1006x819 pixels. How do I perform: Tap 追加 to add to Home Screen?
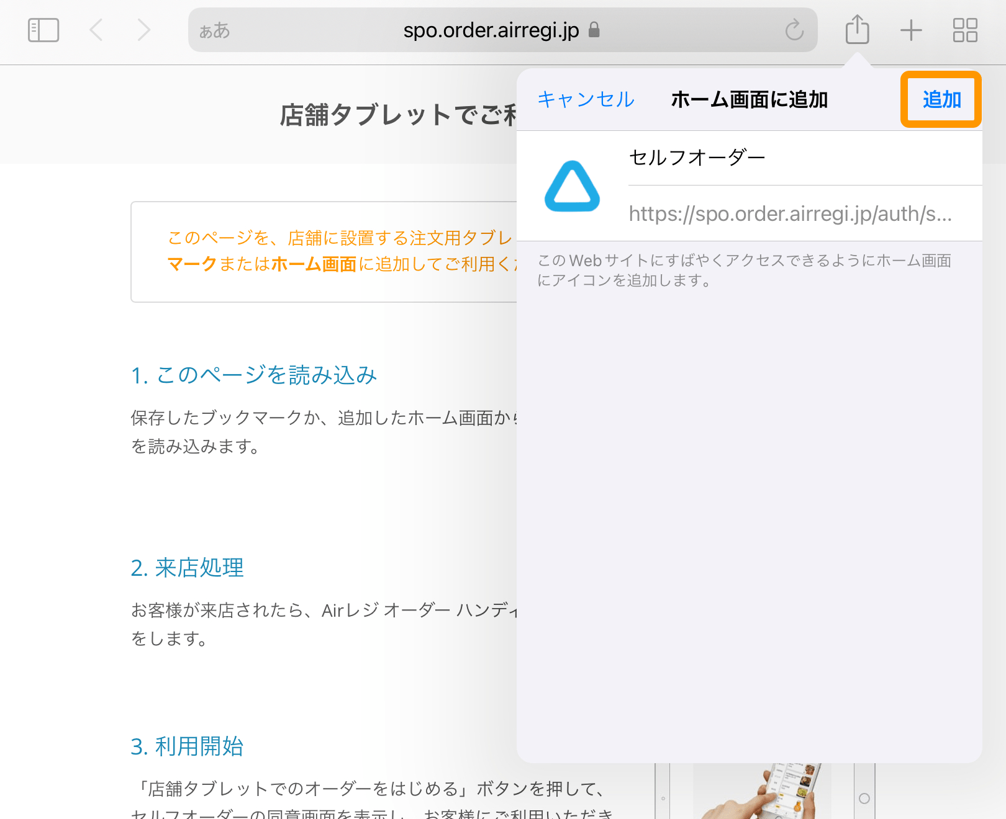(x=941, y=99)
